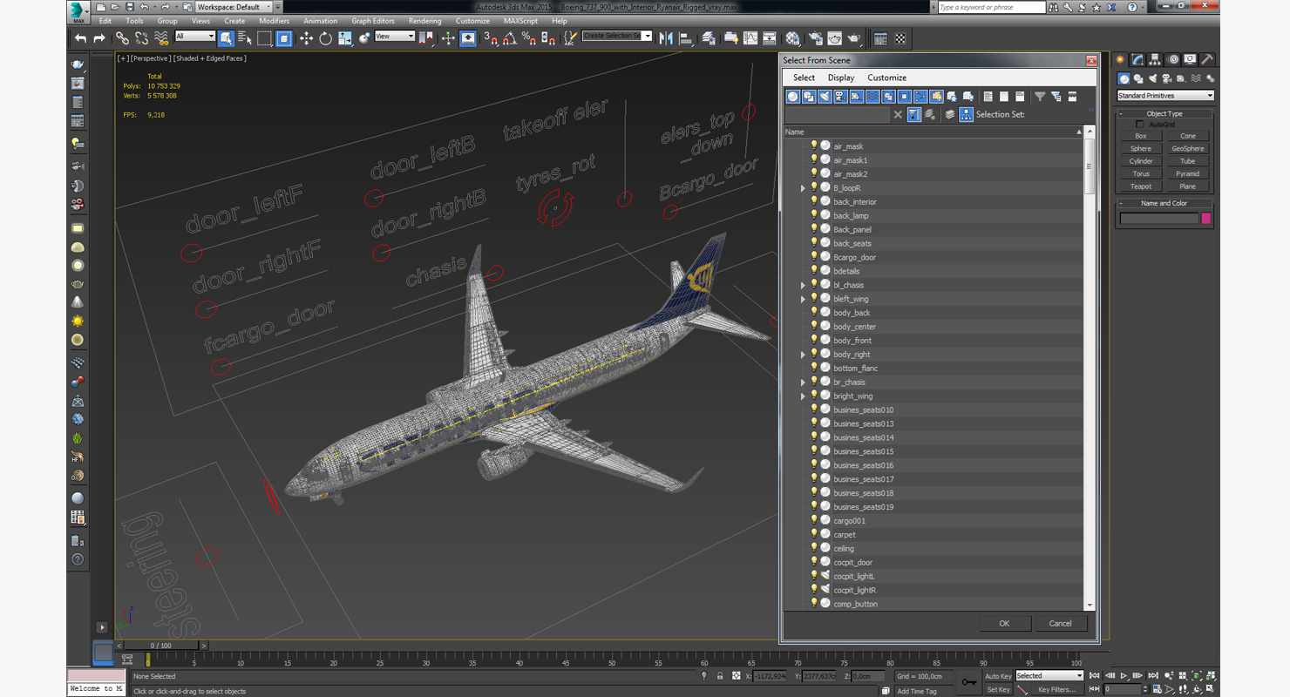1290x697 pixels.
Task: Toggle Sort by Hierarchy mode in dialog
Action: (966, 115)
